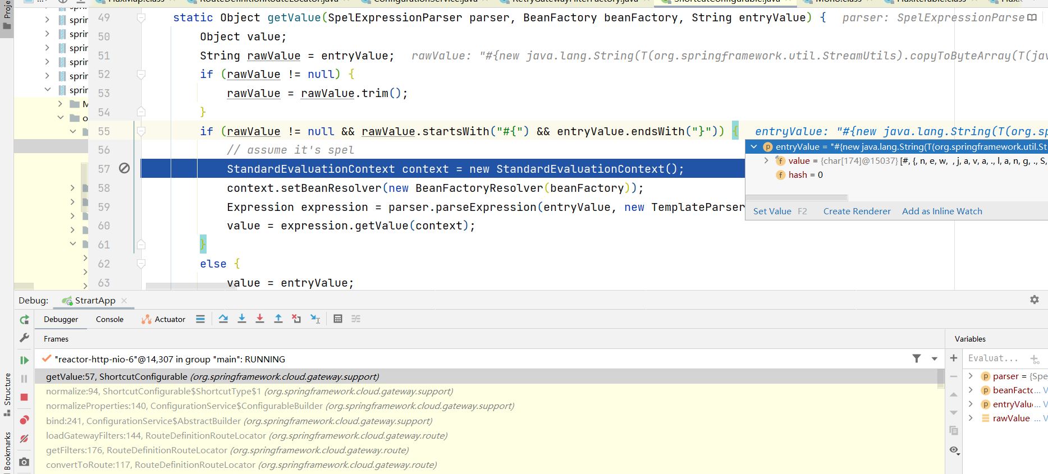The image size is (1048, 474).
Task: Click Set Value in popup
Action: click(x=772, y=211)
